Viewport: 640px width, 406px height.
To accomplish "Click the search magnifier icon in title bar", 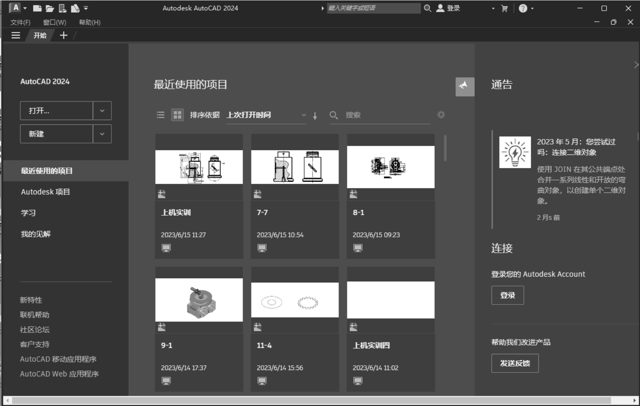I will (x=427, y=8).
